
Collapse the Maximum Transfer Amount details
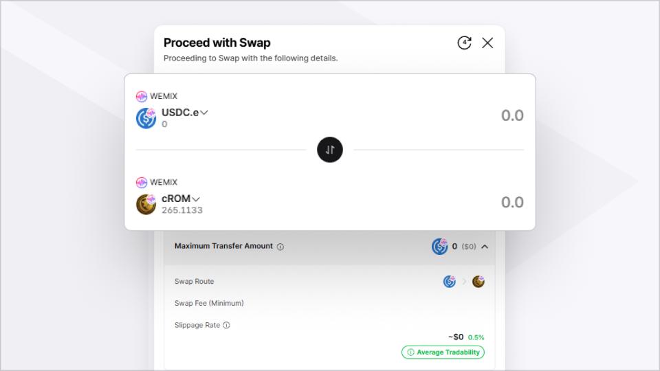coord(485,247)
